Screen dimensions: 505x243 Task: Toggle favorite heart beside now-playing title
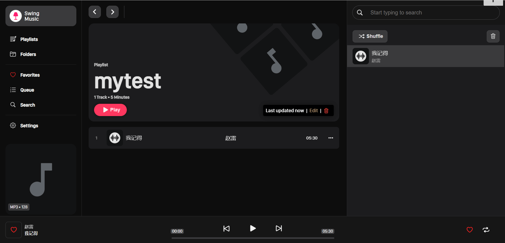[14, 230]
